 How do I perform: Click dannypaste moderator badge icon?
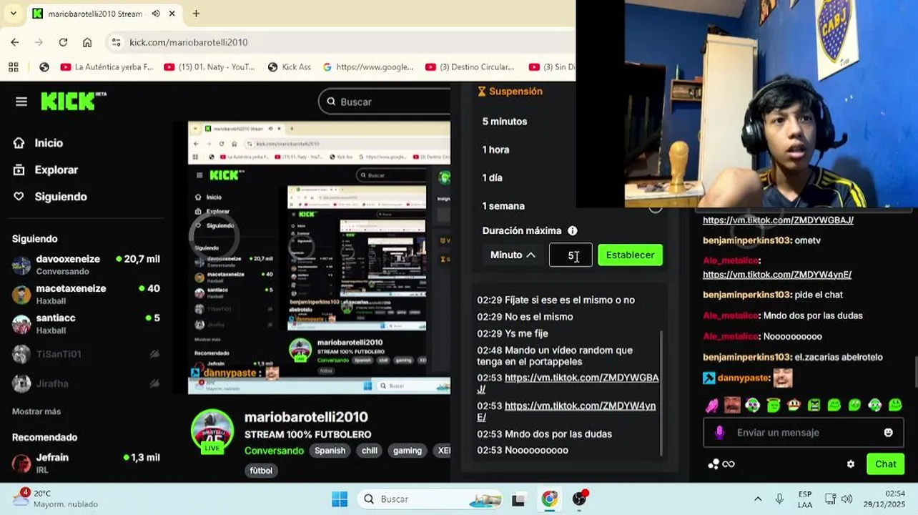[709, 378]
